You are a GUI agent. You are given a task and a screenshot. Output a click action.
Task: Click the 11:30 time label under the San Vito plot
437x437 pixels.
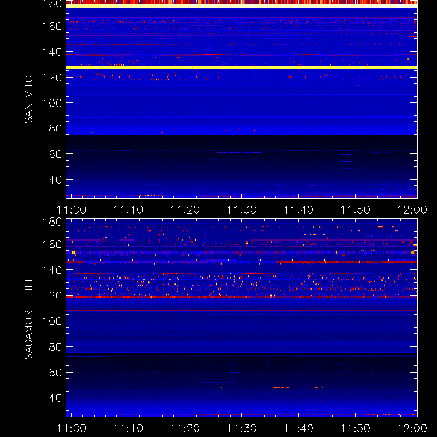[241, 210]
